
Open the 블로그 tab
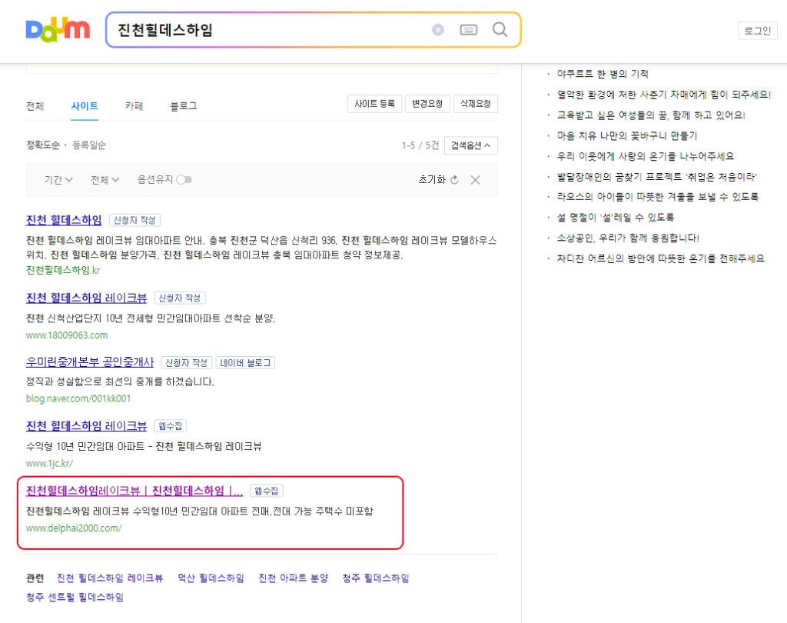[184, 106]
